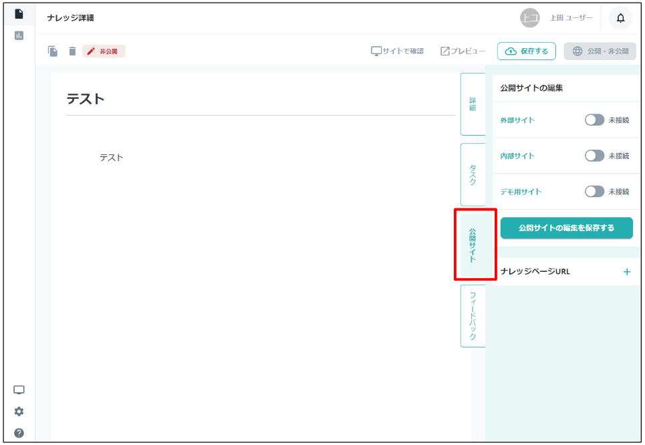Screen dimensions: 645x445
Task: Toggle the 外部サイト switch
Action: pos(594,120)
